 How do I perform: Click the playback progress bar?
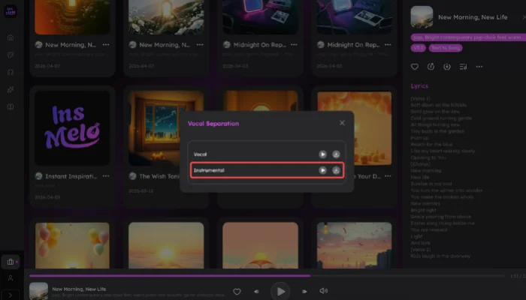click(225, 275)
